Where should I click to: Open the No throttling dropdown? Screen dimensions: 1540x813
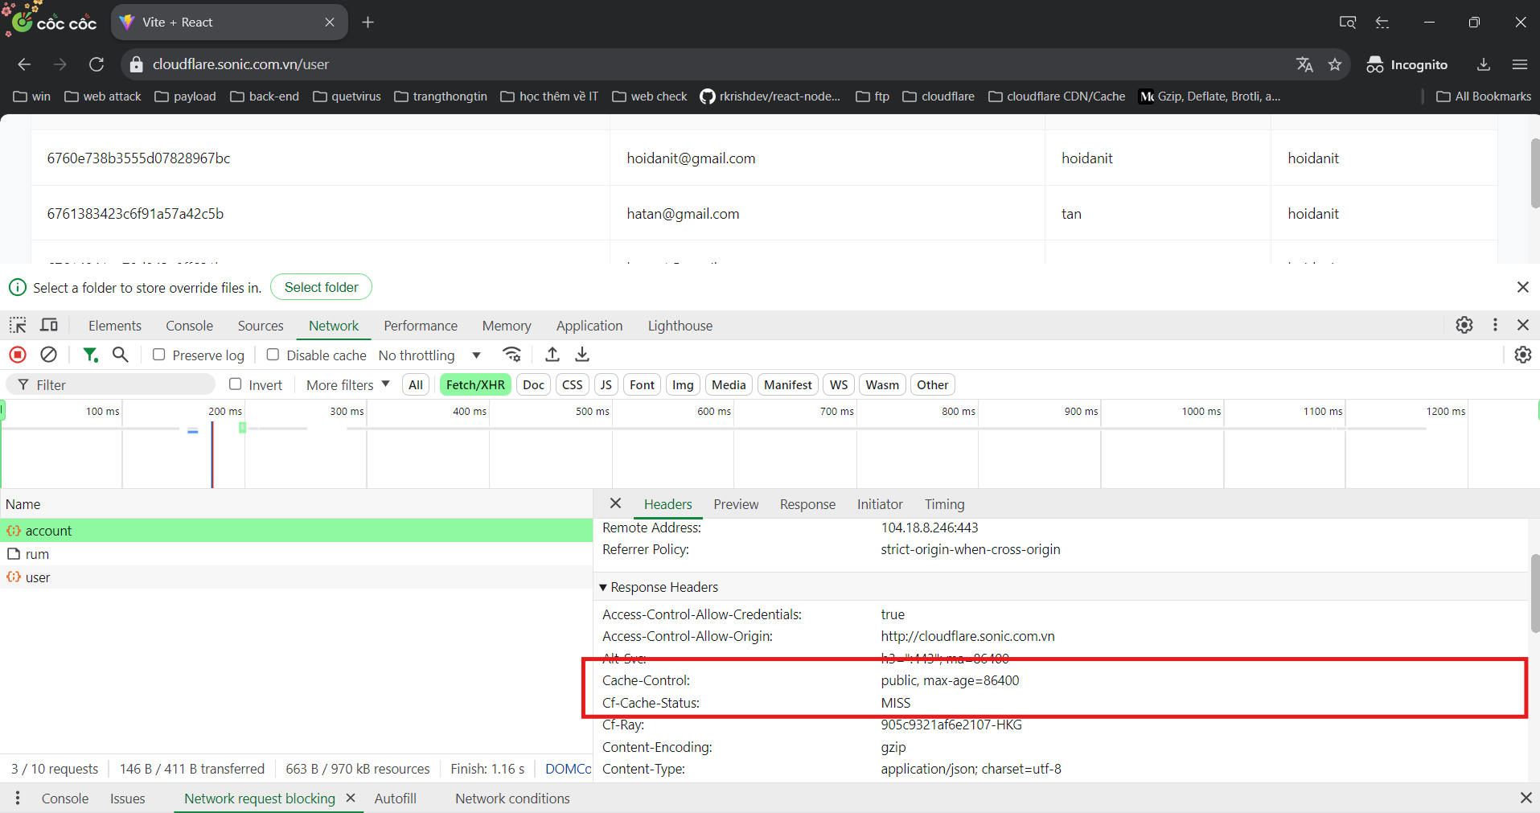[429, 355]
